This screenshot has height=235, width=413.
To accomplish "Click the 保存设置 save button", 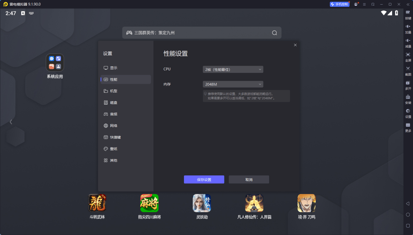I will (204, 180).
